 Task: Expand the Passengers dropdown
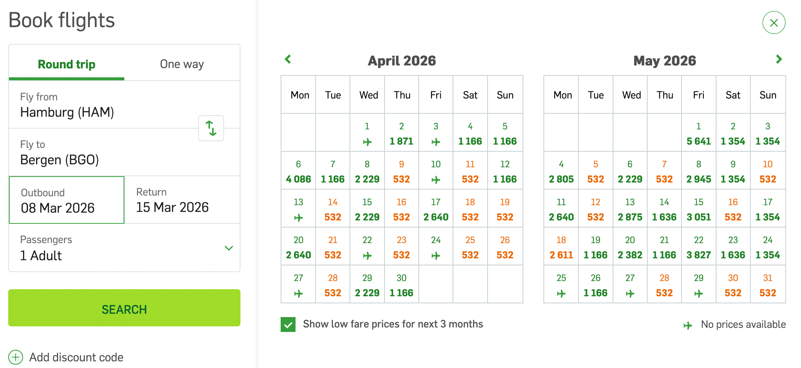[229, 248]
